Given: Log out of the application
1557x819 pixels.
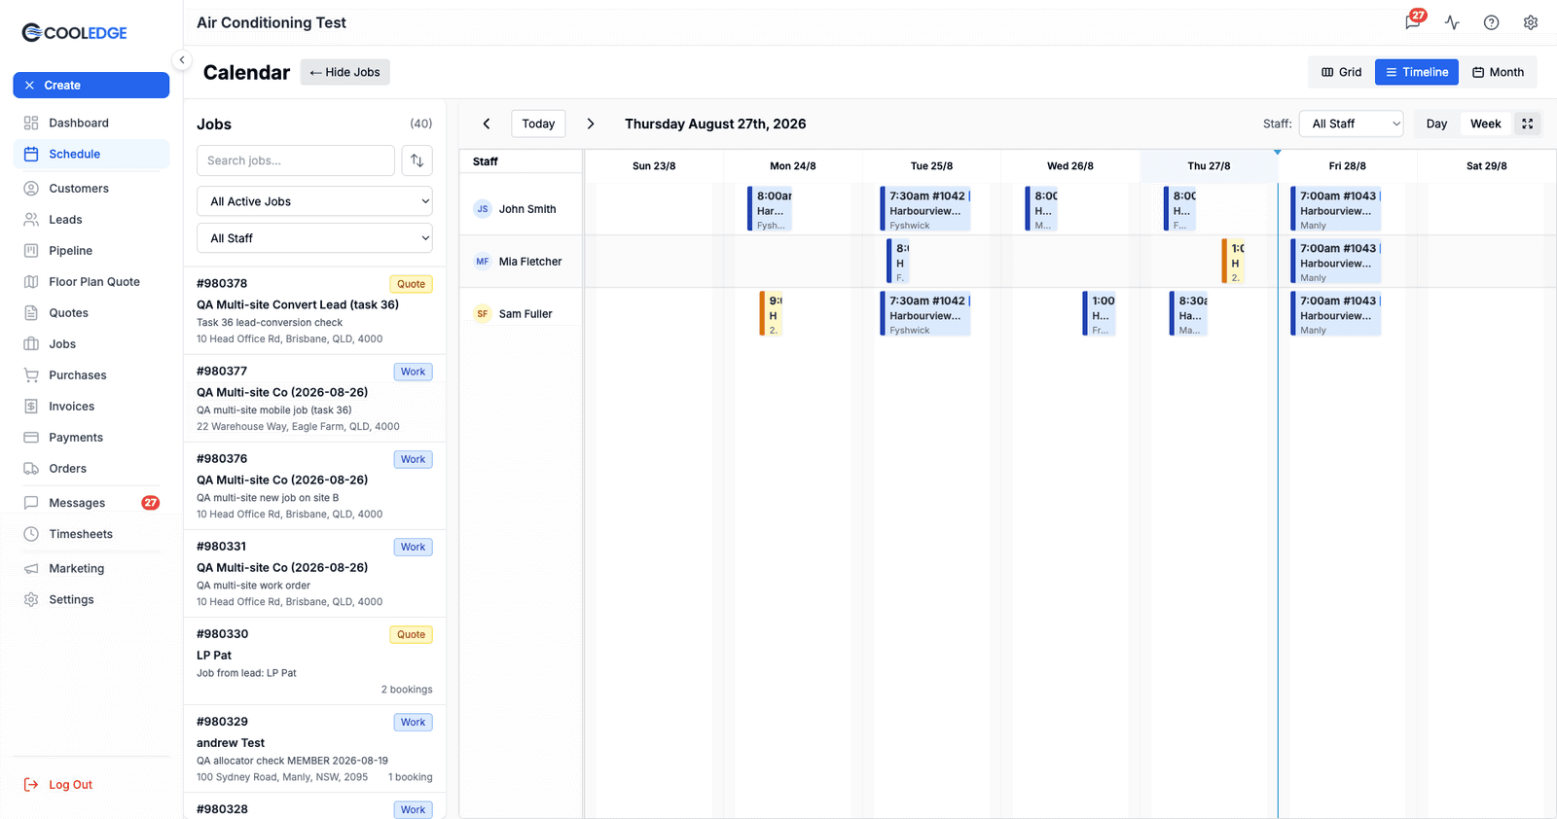Looking at the screenshot, I should coord(58,785).
